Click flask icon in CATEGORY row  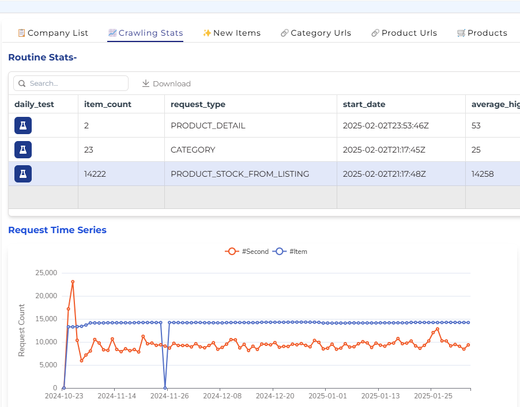(x=23, y=150)
